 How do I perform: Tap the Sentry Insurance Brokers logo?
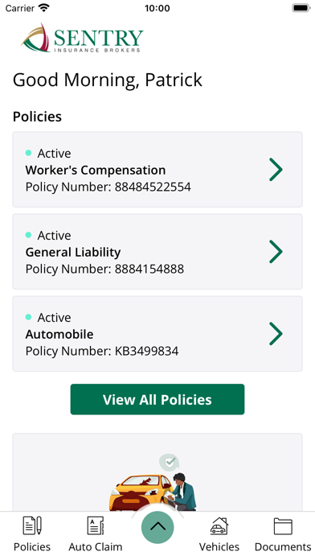[82, 38]
